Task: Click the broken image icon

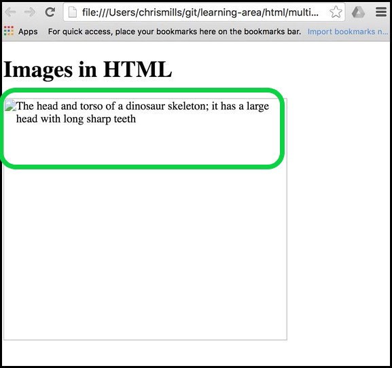Action: click(10, 105)
